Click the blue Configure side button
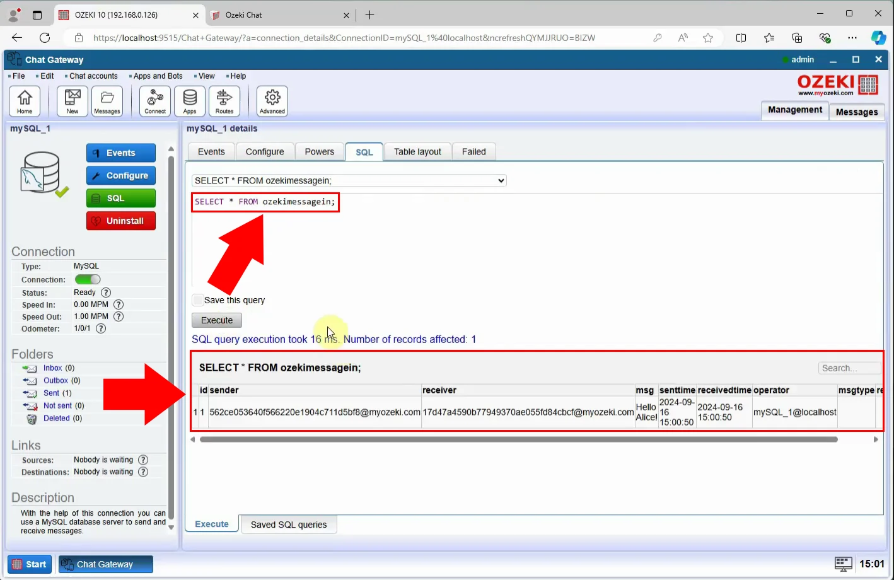The width and height of the screenshot is (894, 580). [121, 176]
